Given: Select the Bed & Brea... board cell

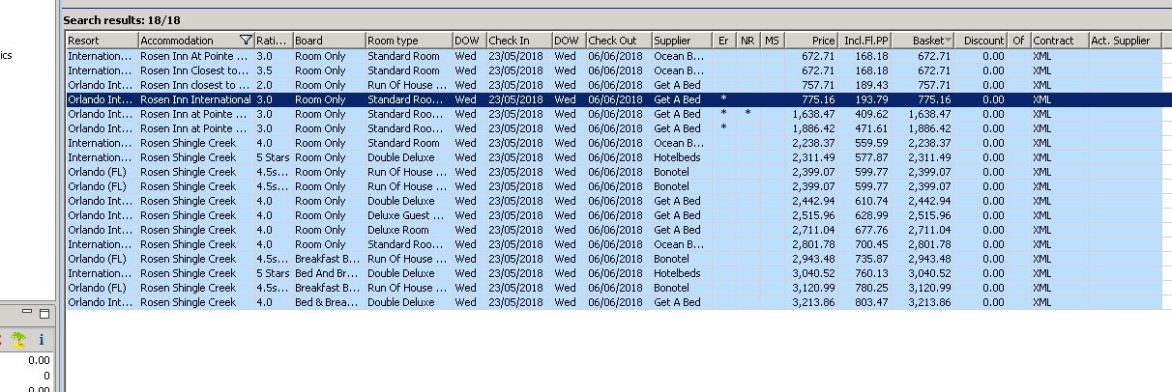Looking at the screenshot, I should pyautogui.click(x=328, y=302).
